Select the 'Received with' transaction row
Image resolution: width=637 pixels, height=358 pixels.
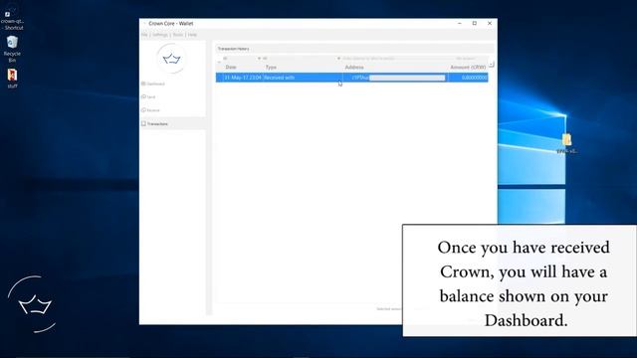[x=351, y=78]
